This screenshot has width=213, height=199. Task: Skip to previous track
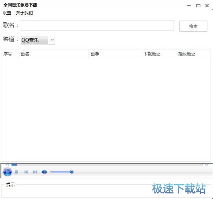26,172
